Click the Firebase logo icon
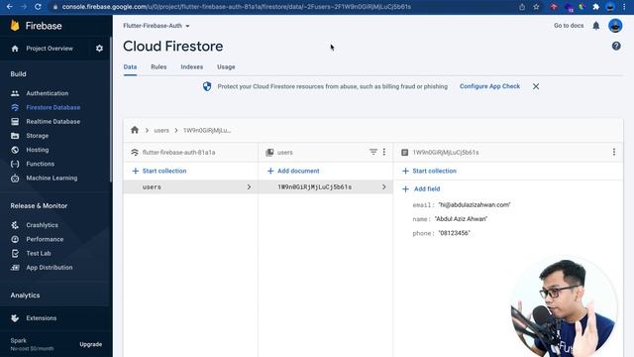The height and width of the screenshot is (357, 634). pos(15,26)
